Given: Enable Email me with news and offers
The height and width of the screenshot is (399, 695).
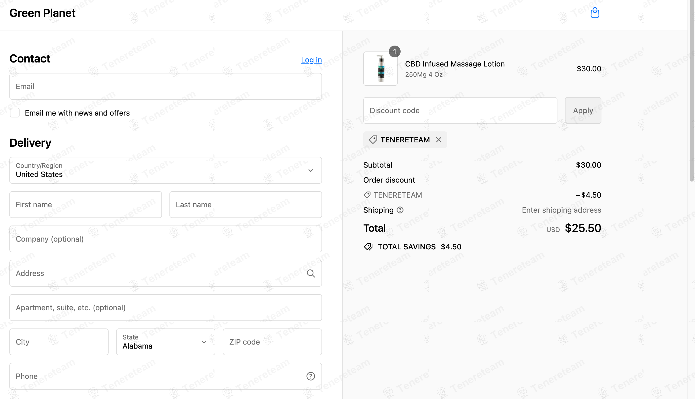Looking at the screenshot, I should tap(15, 113).
